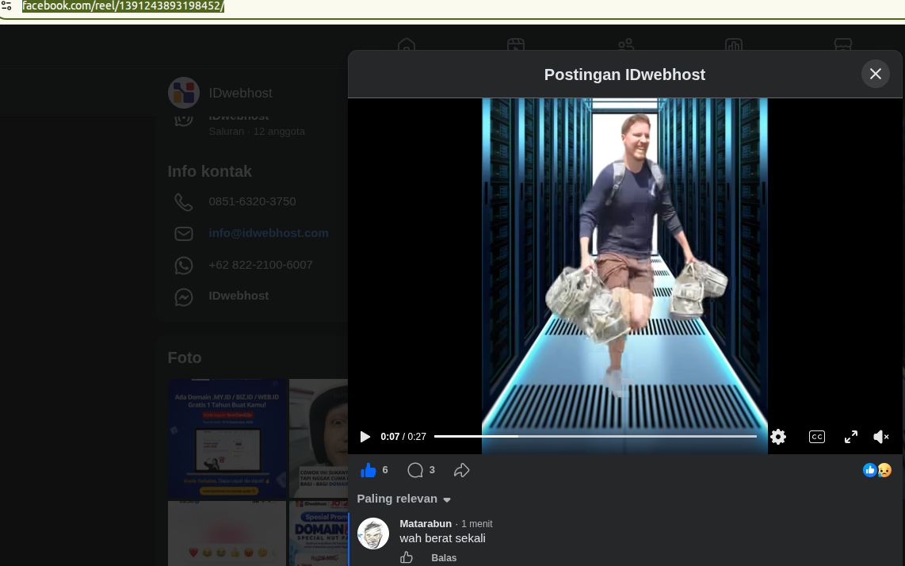The height and width of the screenshot is (566, 905).
Task: View reactions like and sad emojis
Action: pos(877,470)
